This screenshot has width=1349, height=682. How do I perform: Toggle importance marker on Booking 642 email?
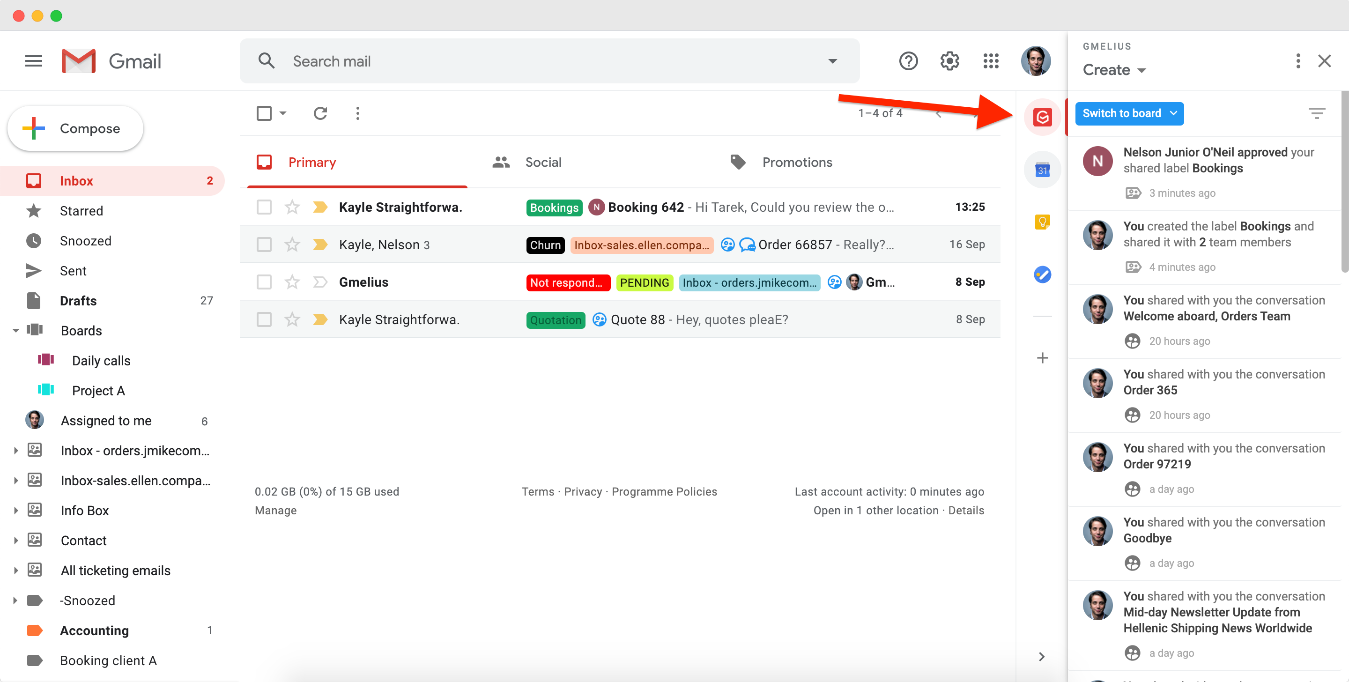(x=320, y=207)
